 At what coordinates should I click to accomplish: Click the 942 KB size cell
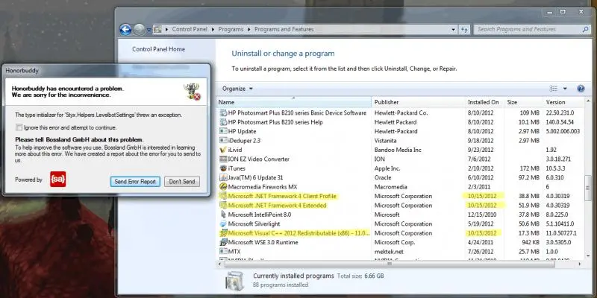(x=530, y=243)
